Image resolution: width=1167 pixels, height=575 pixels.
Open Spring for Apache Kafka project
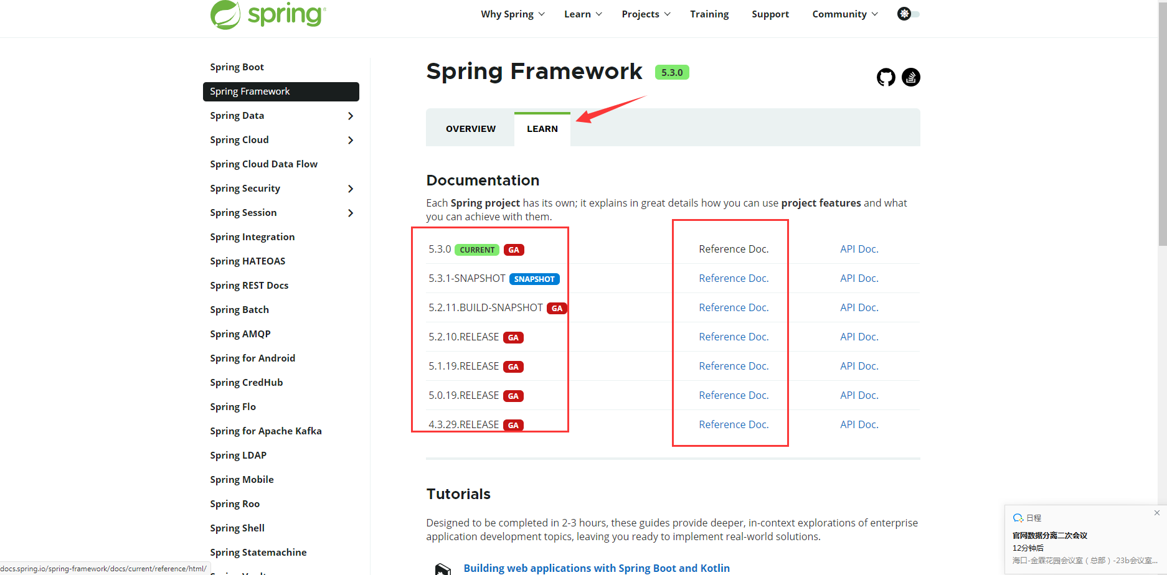pos(266,431)
